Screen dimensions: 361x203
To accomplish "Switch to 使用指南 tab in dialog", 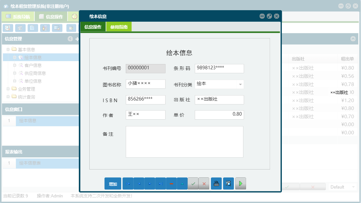I will (119, 27).
